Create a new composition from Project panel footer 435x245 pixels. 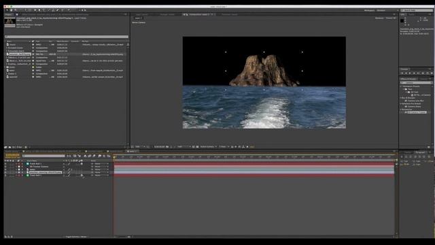14,147
